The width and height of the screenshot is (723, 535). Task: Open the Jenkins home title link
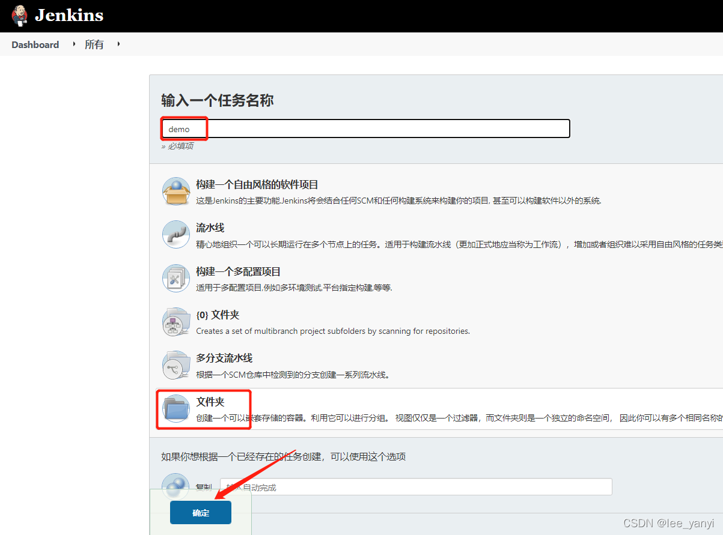click(x=69, y=15)
